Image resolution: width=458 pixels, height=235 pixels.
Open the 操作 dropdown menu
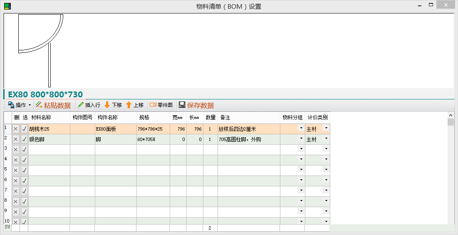point(19,105)
